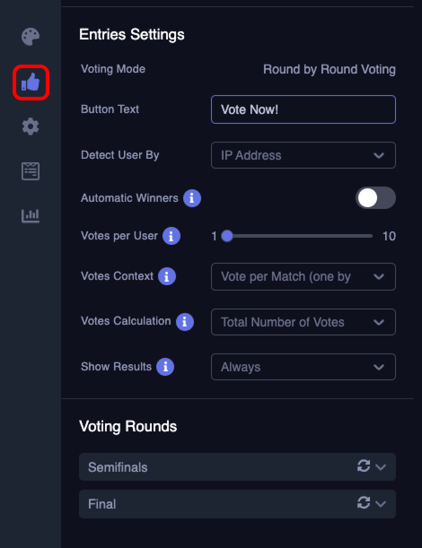The width and height of the screenshot is (422, 548).
Task: Click the Votes per User info icon
Action: tap(171, 235)
